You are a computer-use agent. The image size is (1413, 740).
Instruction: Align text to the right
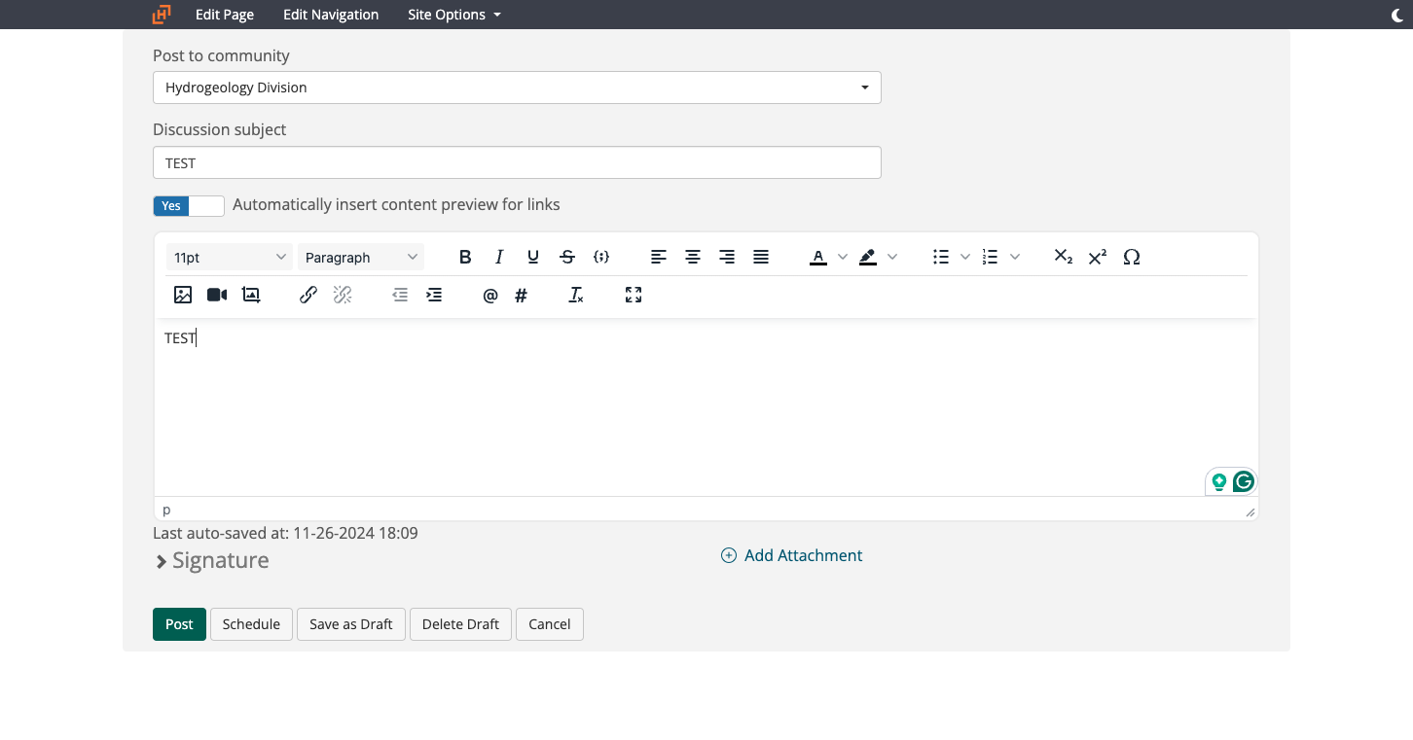[x=727, y=257]
